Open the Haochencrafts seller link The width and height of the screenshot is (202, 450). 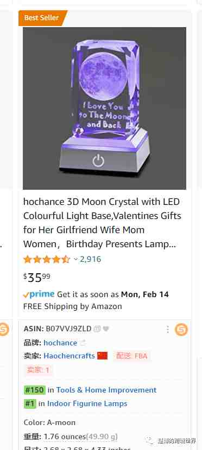70,356
